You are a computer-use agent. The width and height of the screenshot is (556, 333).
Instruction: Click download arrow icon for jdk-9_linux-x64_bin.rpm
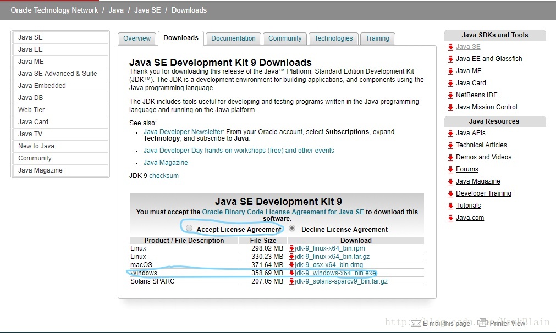point(292,248)
